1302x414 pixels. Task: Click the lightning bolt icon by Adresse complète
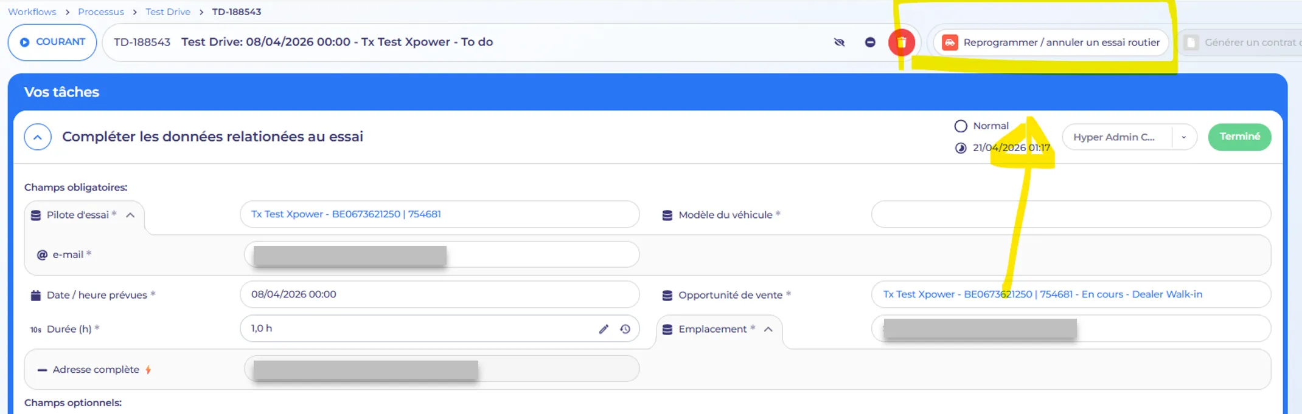pyautogui.click(x=148, y=370)
